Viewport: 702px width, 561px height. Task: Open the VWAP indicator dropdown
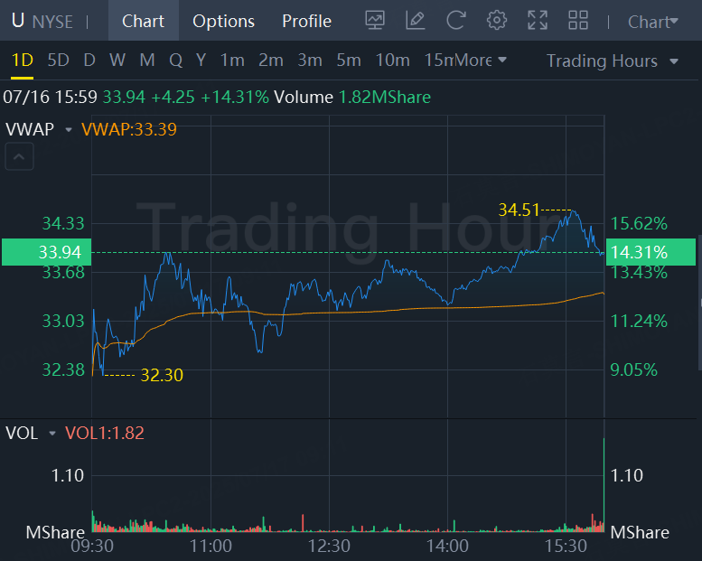(x=68, y=129)
